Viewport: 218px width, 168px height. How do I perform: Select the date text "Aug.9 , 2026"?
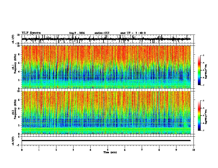pyautogui.click(x=77, y=33)
